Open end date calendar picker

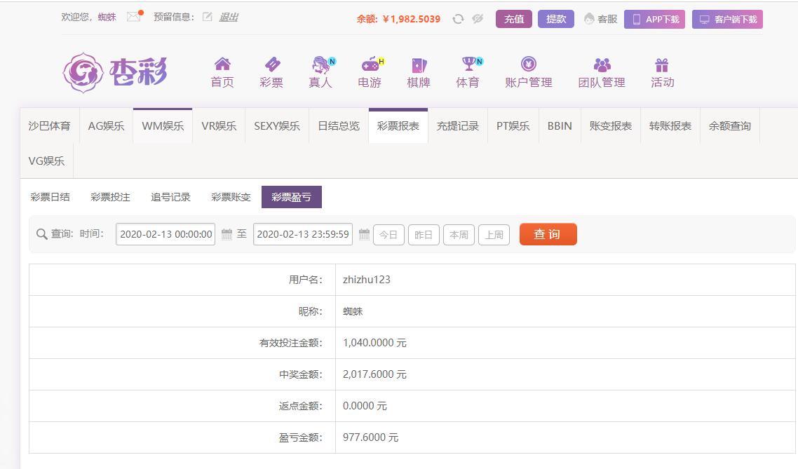click(x=364, y=234)
